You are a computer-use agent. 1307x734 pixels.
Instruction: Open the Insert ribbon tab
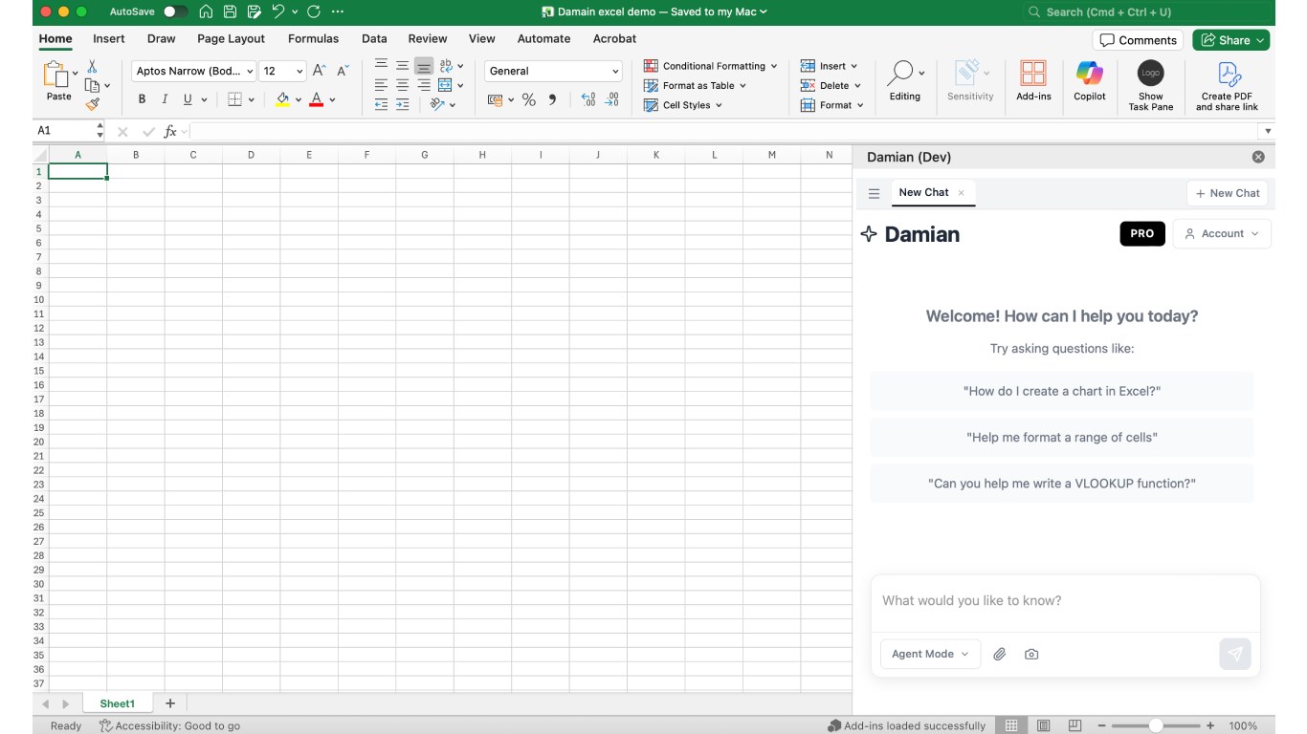pyautogui.click(x=109, y=39)
